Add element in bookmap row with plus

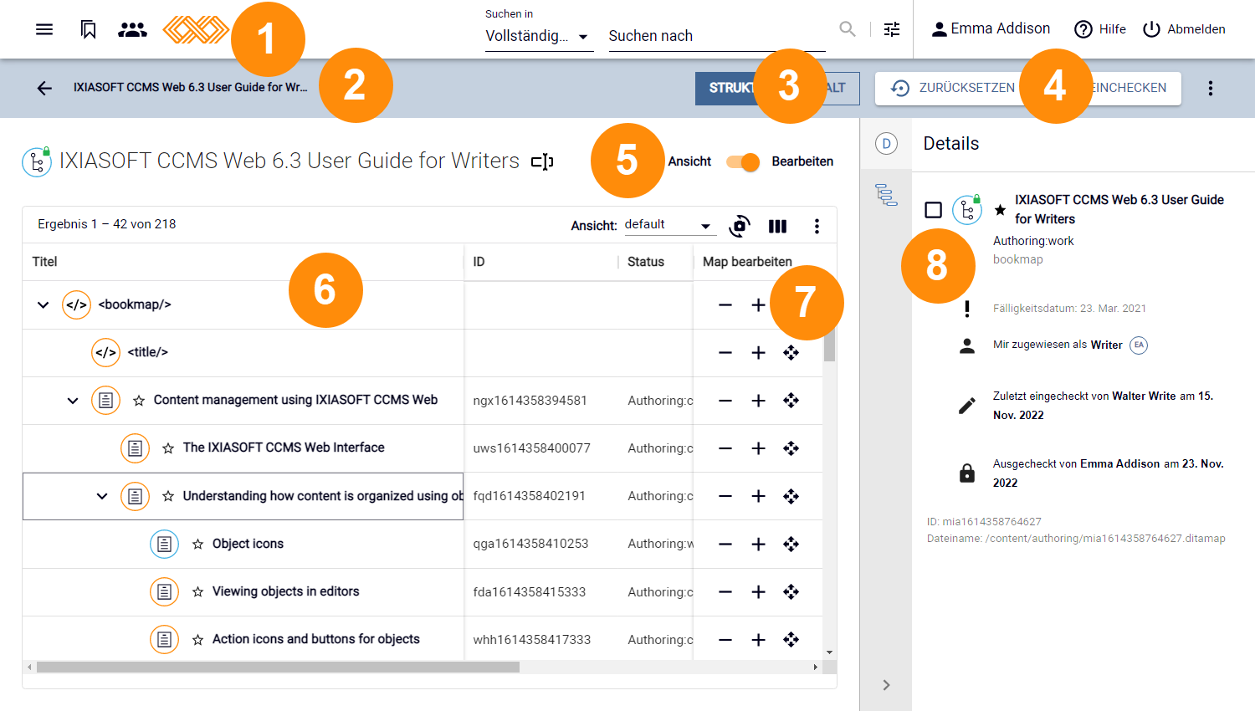point(758,305)
